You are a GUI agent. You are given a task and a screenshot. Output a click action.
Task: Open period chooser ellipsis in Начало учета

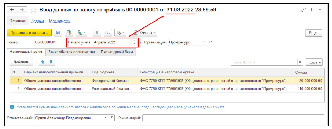128,42
